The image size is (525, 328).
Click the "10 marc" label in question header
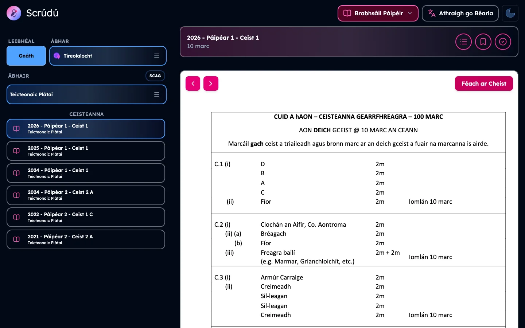tap(198, 46)
